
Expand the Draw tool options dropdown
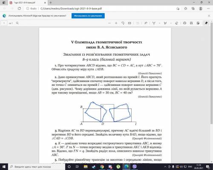(159, 23)
